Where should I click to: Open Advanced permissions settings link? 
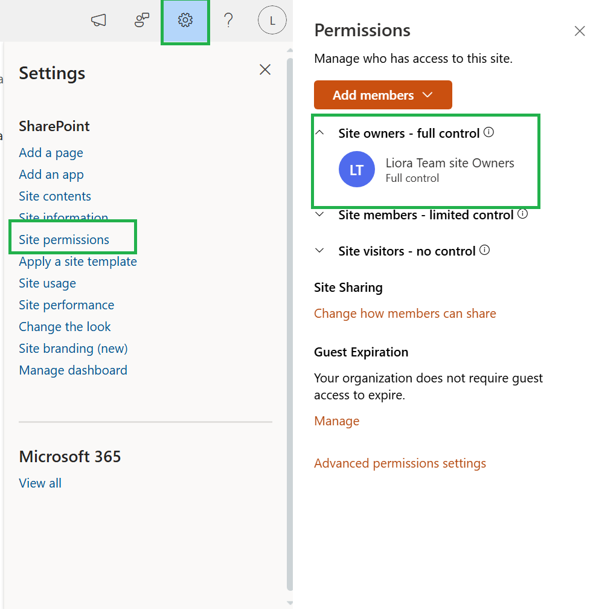(x=400, y=463)
